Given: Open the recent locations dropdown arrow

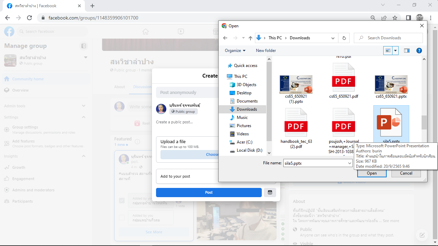Looking at the screenshot, I should (x=243, y=38).
